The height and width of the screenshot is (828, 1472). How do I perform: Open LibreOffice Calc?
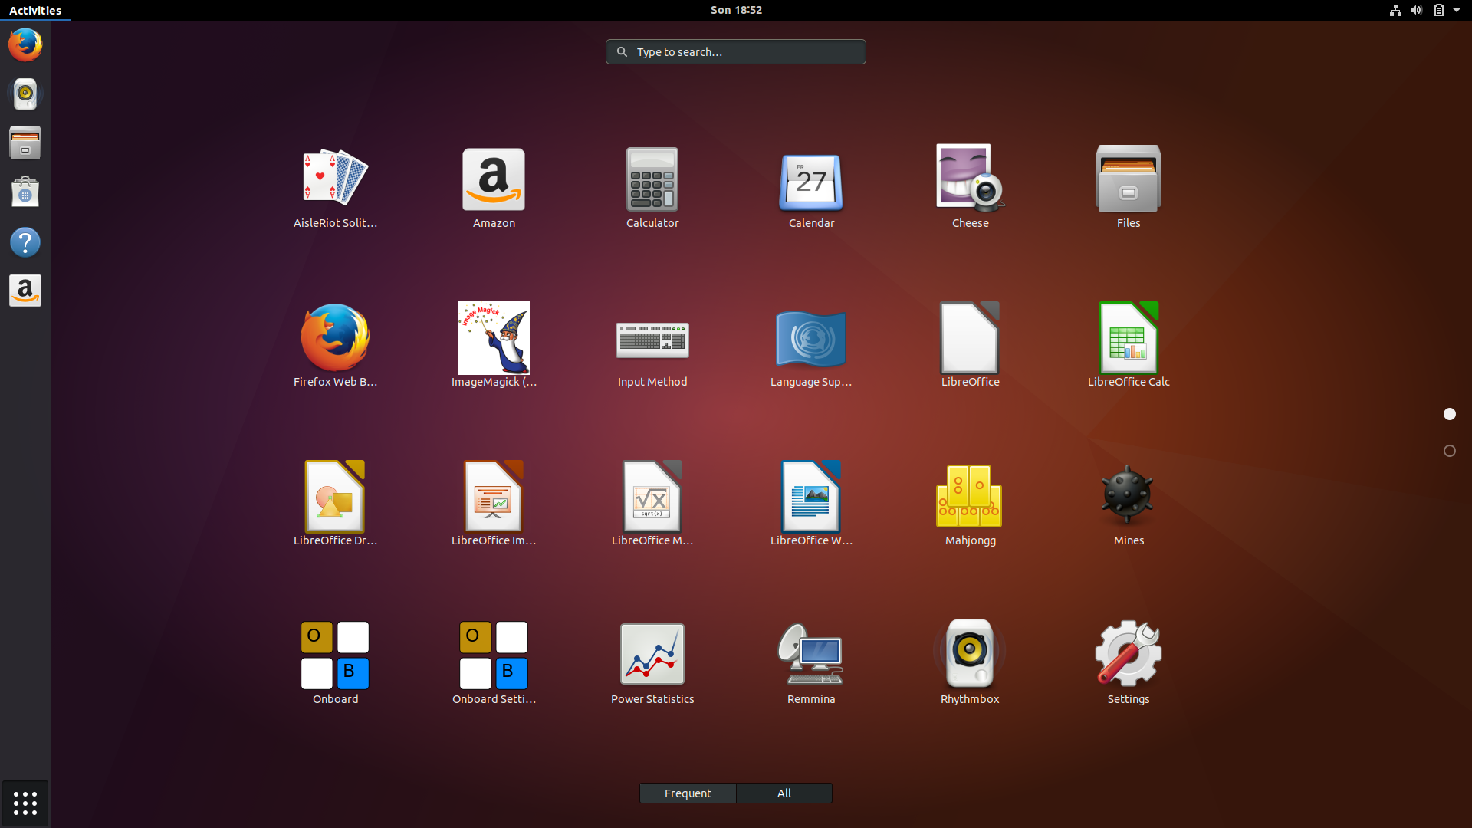pyautogui.click(x=1128, y=338)
